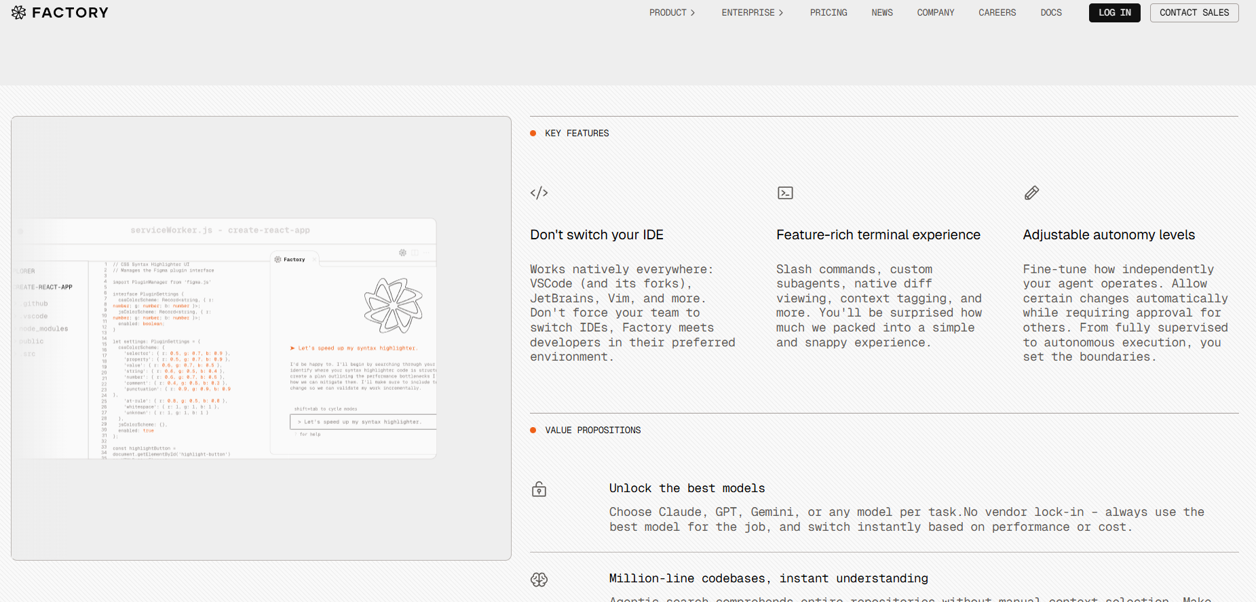Expand the Enterprise menu
The image size is (1256, 602).
(752, 12)
